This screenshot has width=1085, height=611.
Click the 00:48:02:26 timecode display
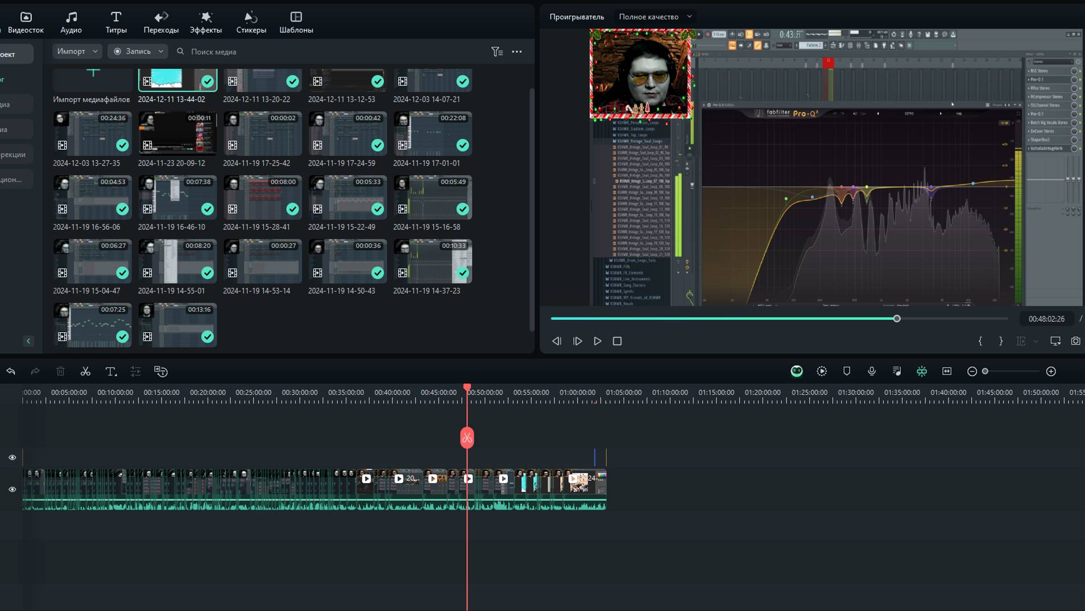[1046, 319]
